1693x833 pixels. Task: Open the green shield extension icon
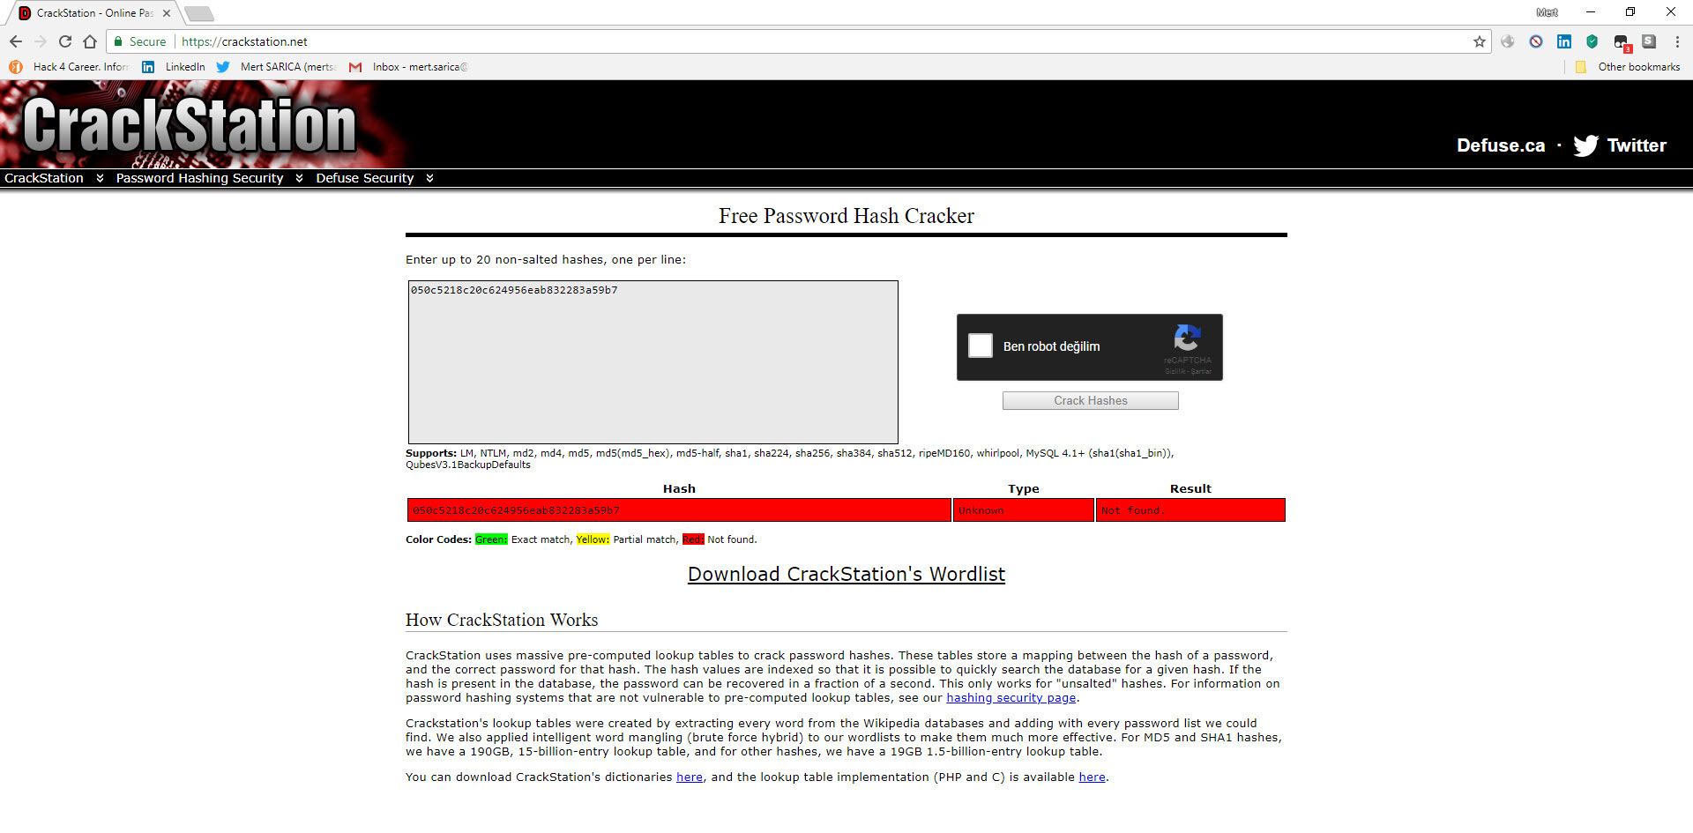1592,41
